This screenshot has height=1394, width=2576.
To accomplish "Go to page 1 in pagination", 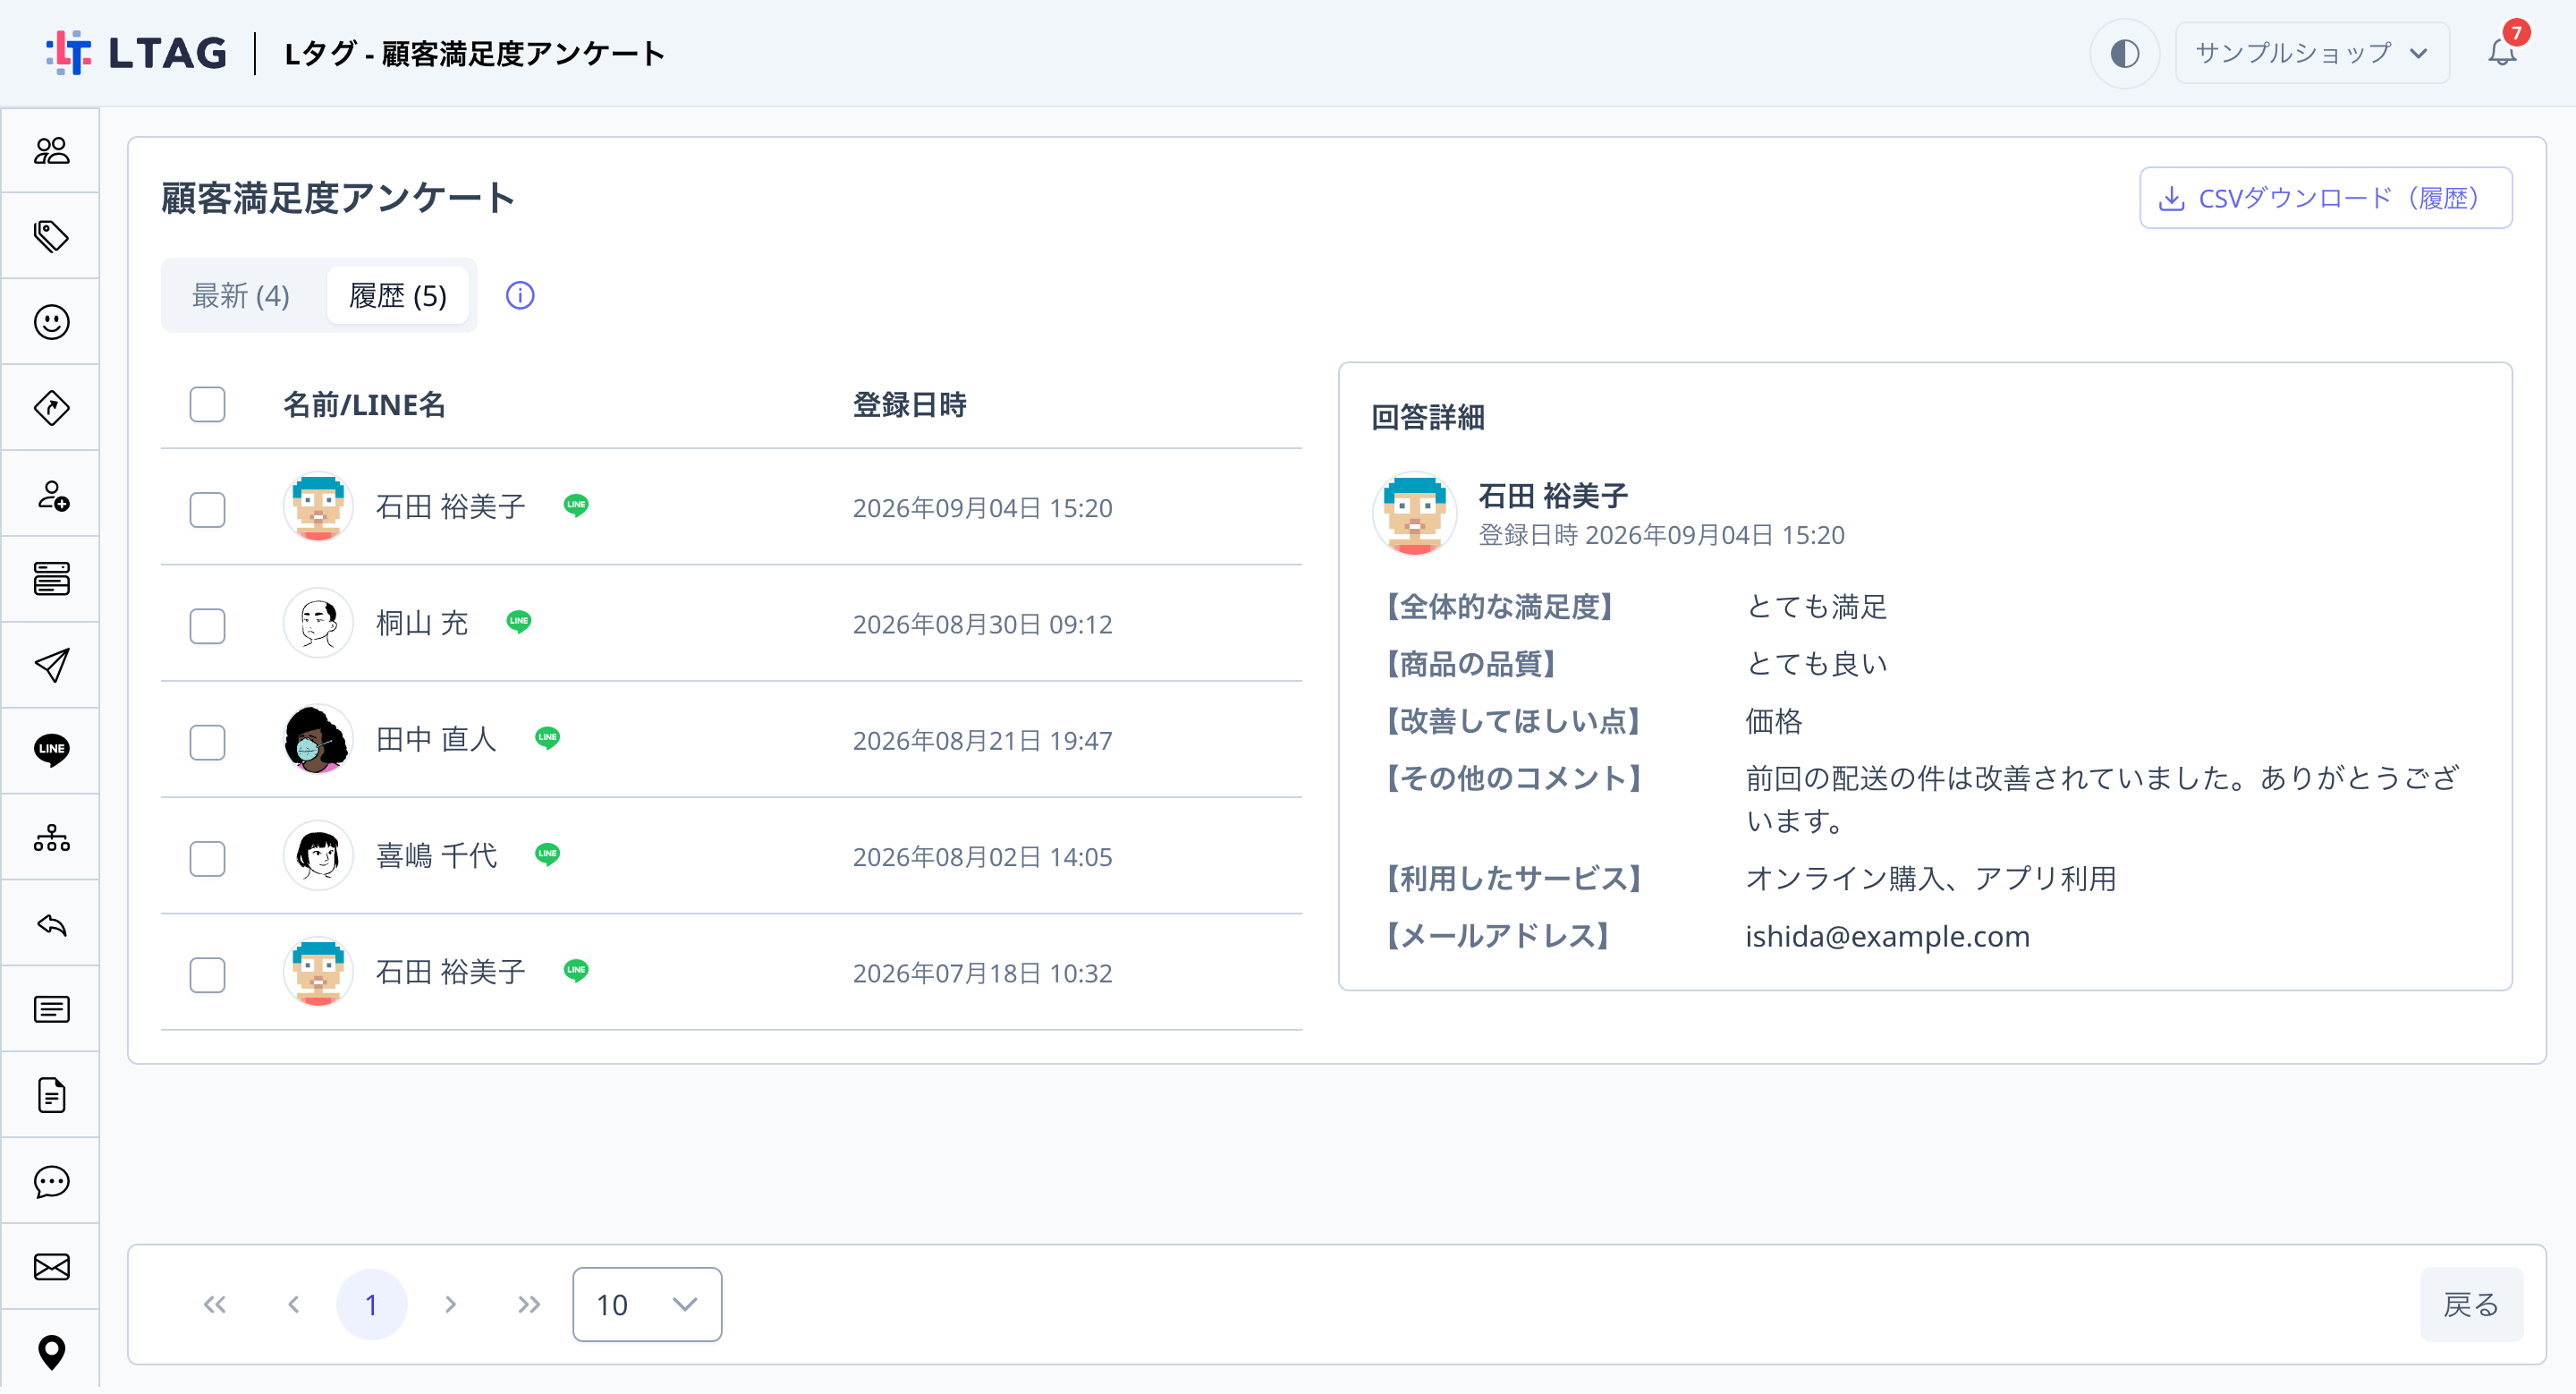I will click(371, 1304).
